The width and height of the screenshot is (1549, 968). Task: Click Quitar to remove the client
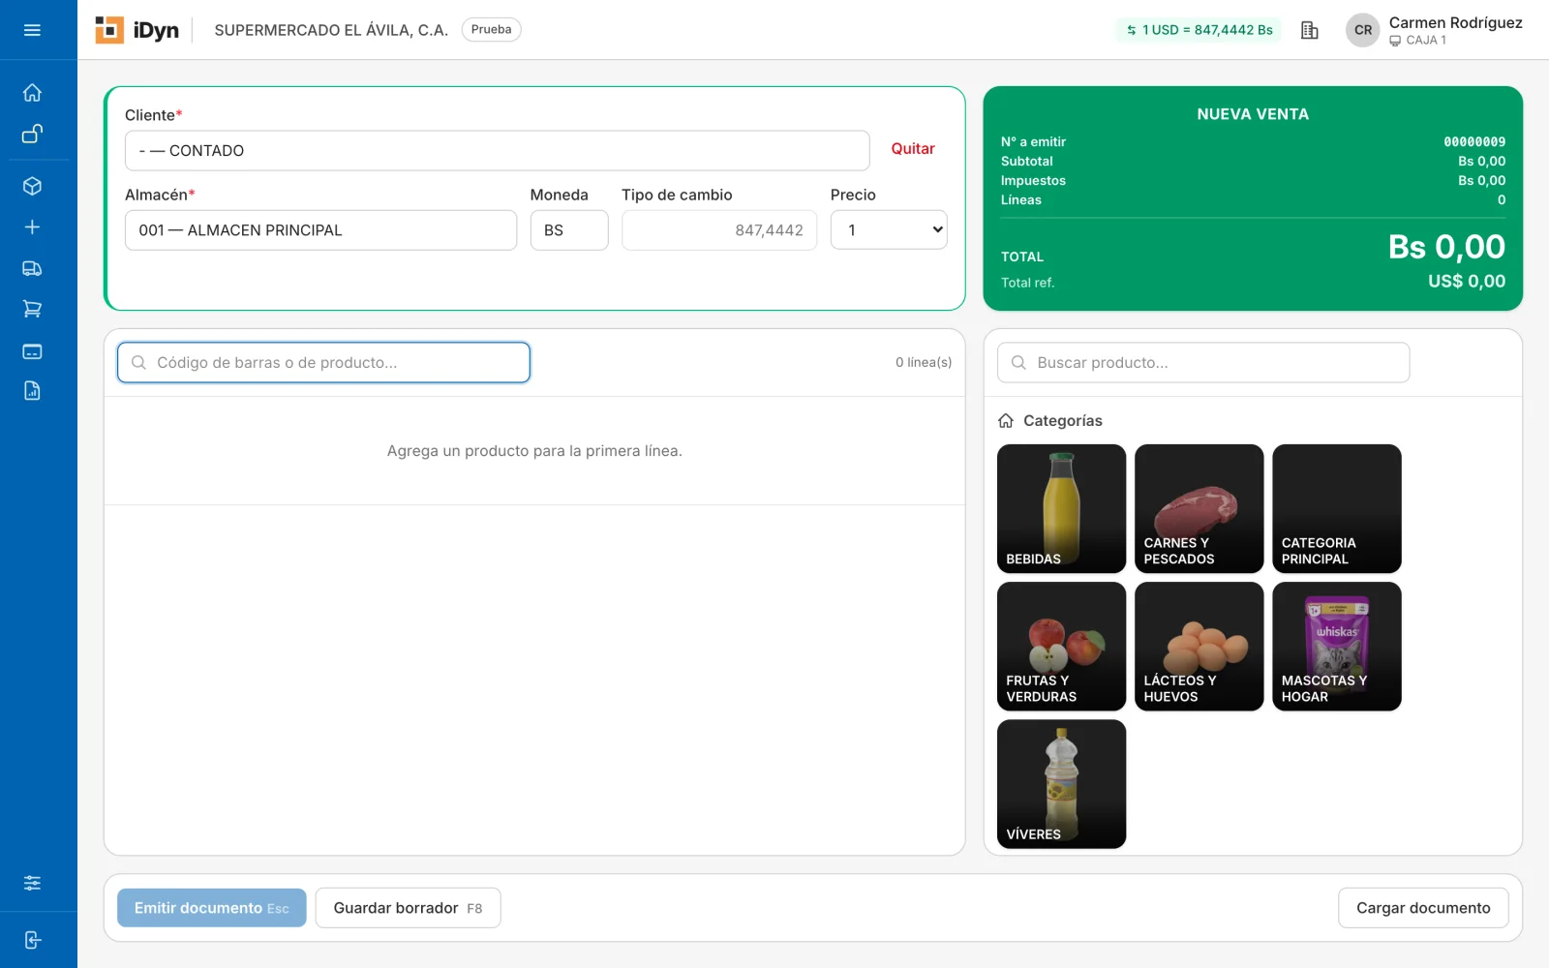[913, 149]
